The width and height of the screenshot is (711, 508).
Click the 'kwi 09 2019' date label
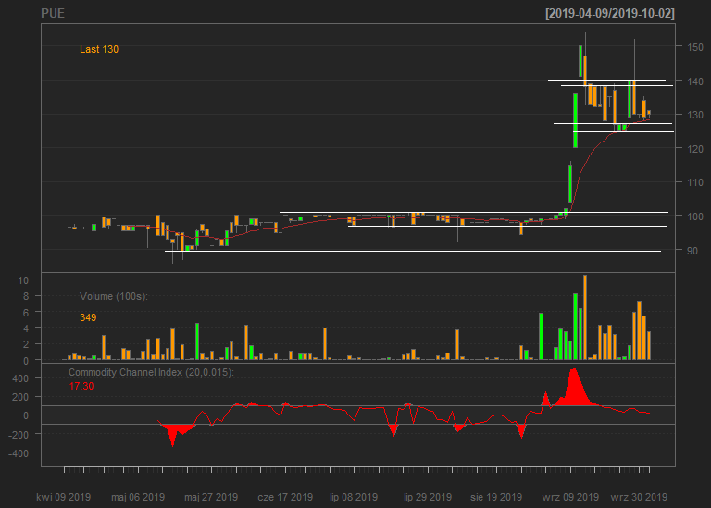(64, 497)
